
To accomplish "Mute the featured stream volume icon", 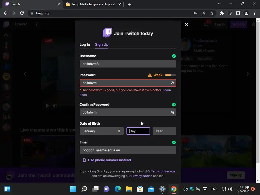I will (x=55, y=106).
